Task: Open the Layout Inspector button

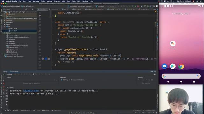Action: [149, 111]
